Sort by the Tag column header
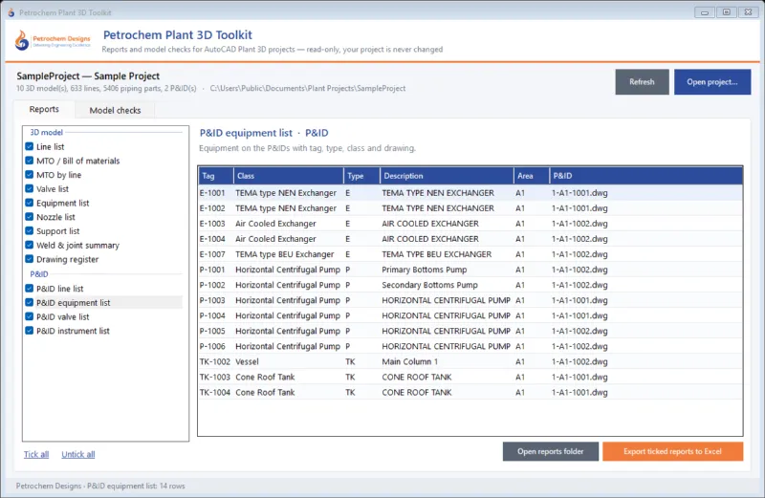The image size is (765, 498). 216,176
